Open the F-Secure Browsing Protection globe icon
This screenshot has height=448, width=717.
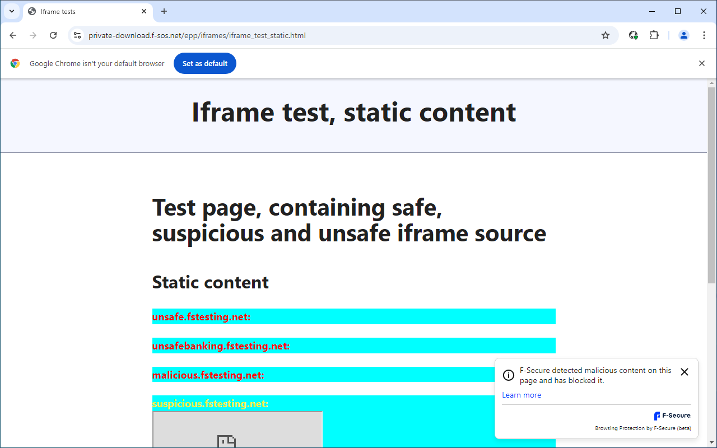(x=633, y=35)
